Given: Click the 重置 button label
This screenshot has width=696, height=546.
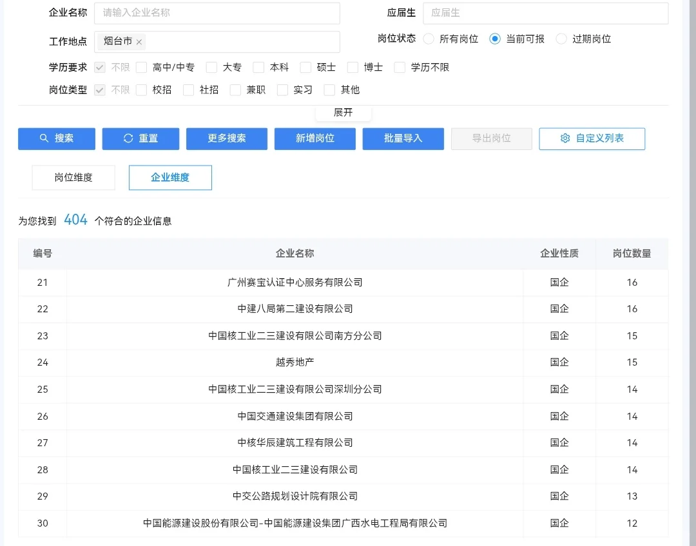Looking at the screenshot, I should [x=148, y=138].
